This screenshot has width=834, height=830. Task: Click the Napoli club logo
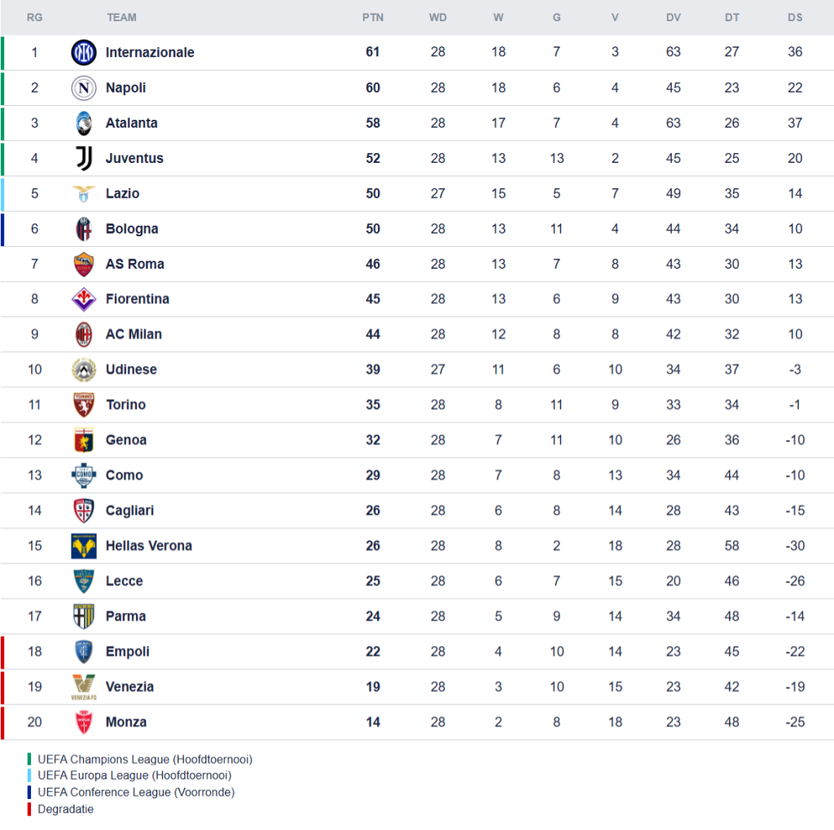click(x=83, y=87)
